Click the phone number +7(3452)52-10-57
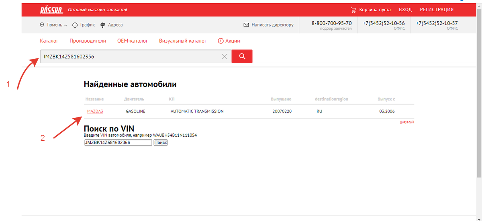The width and height of the screenshot is (482, 221). click(437, 23)
